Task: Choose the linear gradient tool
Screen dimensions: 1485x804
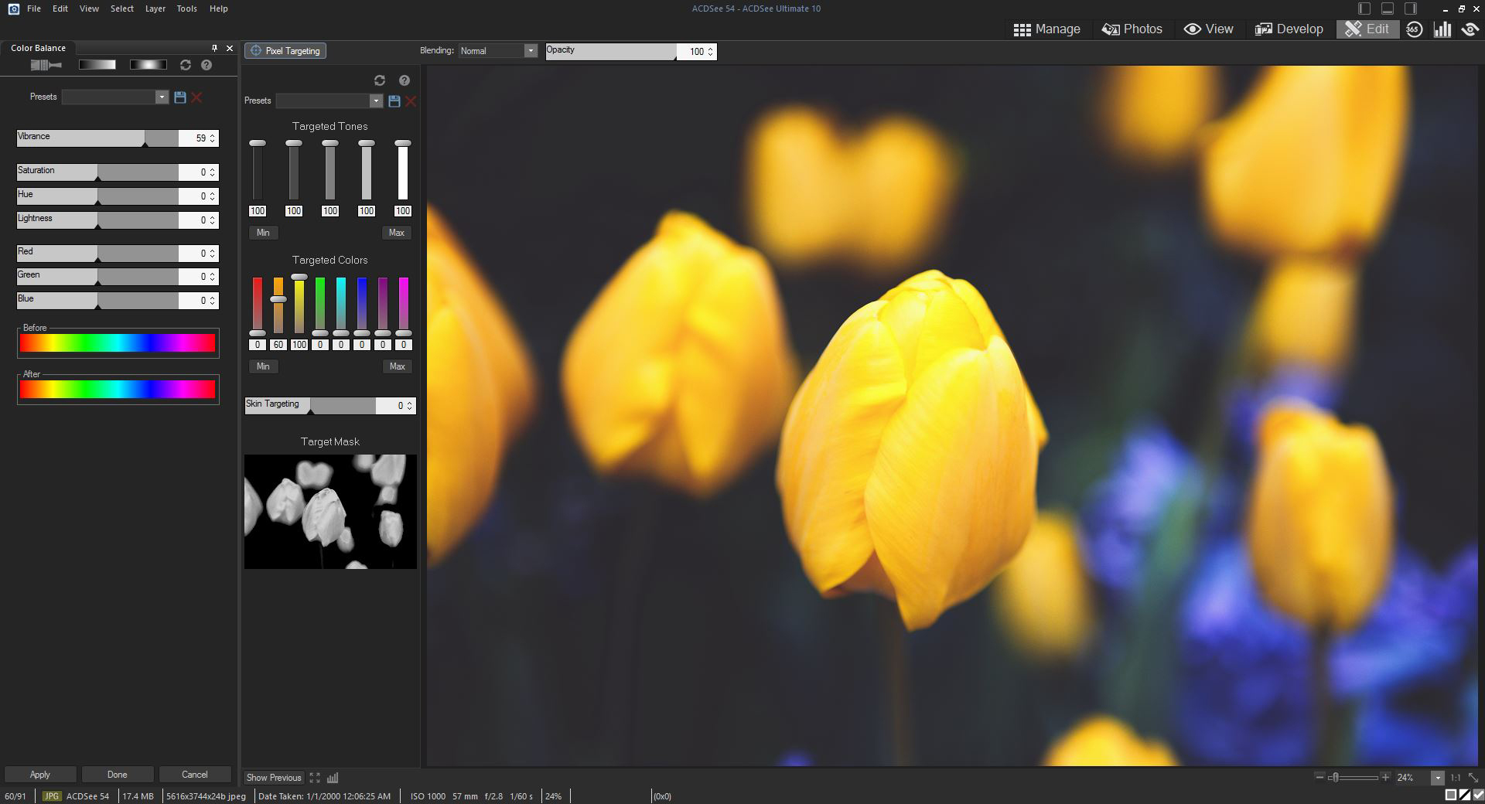Action: coord(97,65)
